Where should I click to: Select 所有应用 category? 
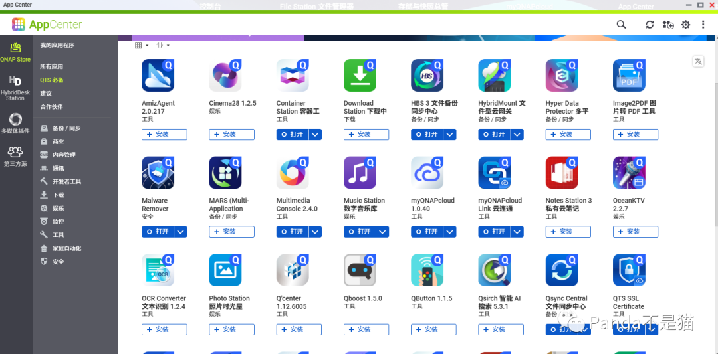click(51, 66)
